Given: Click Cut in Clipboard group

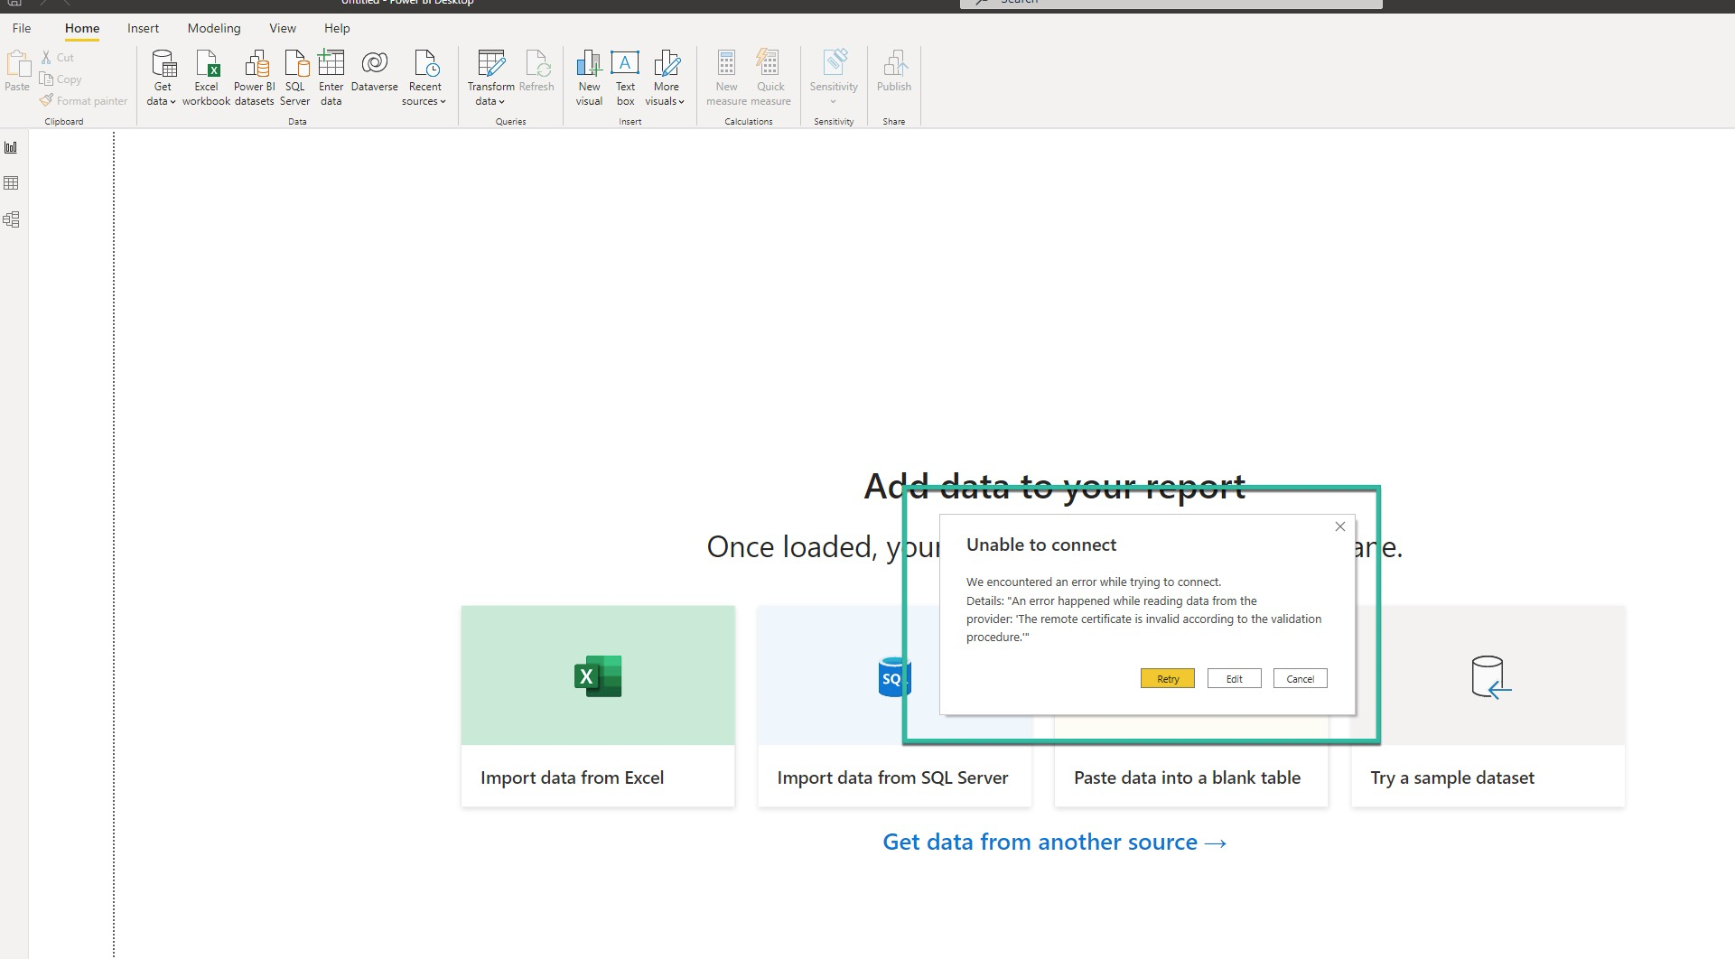Looking at the screenshot, I should pos(58,58).
